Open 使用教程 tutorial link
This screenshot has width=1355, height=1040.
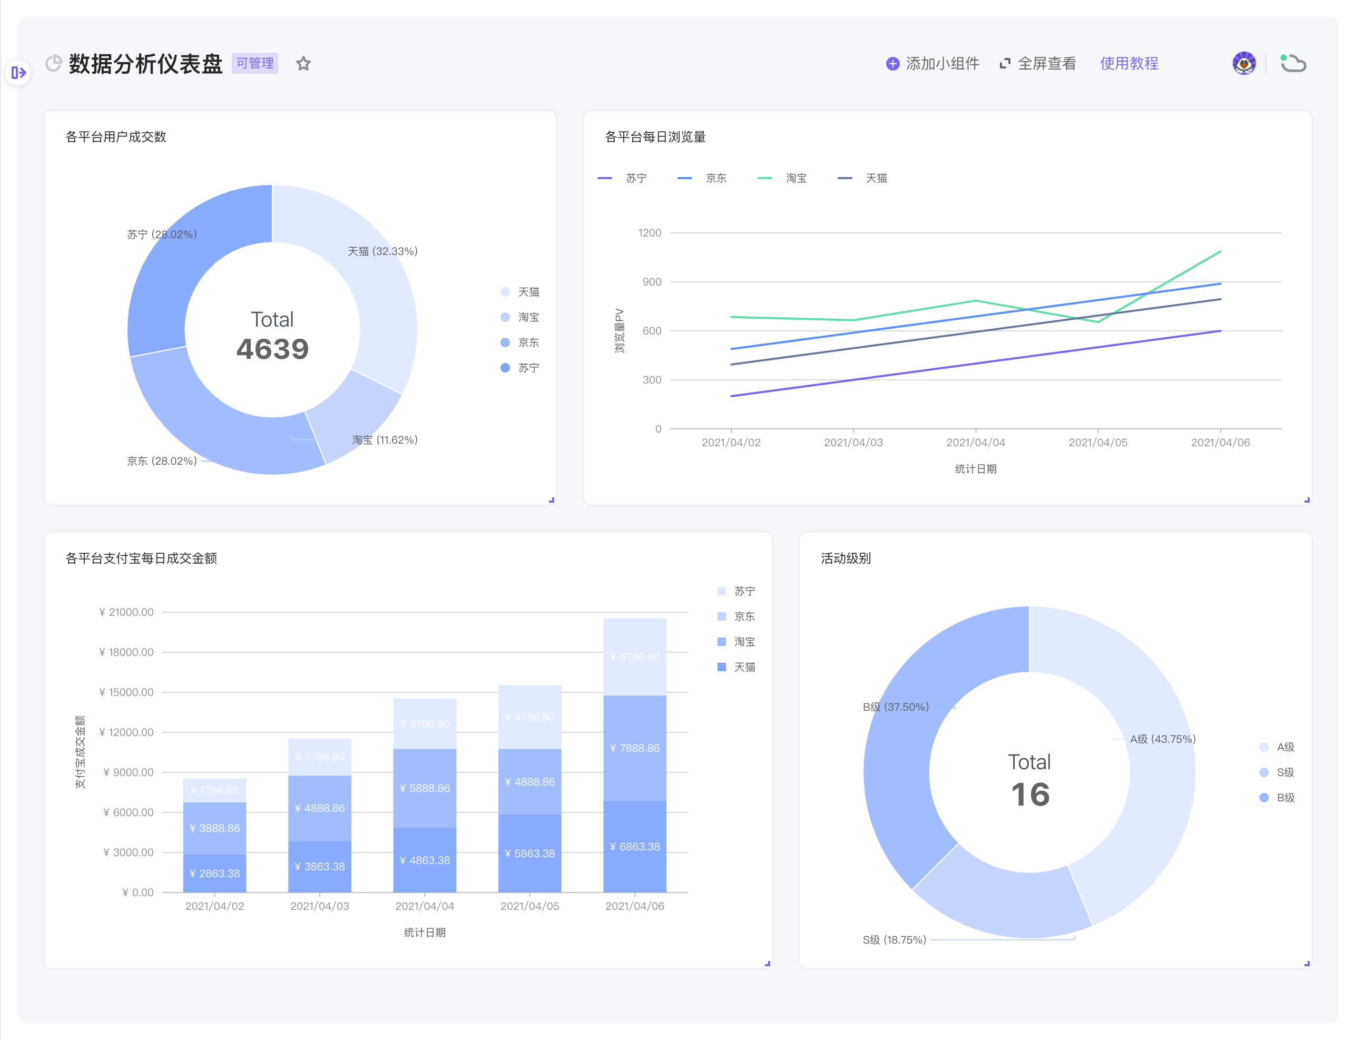click(1128, 64)
